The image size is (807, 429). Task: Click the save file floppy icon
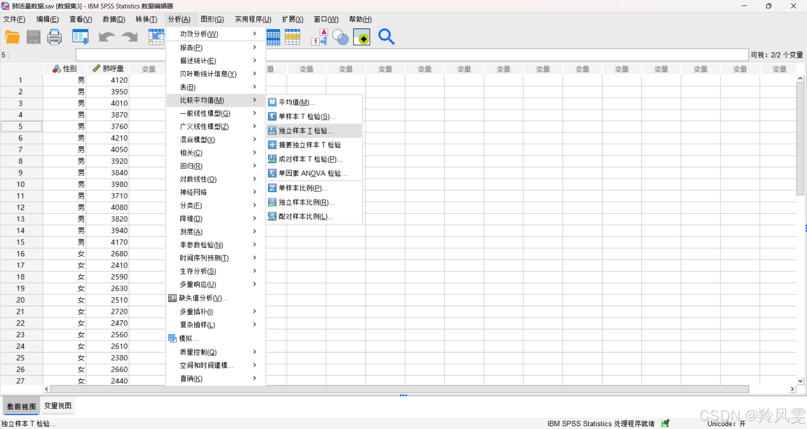pos(34,37)
